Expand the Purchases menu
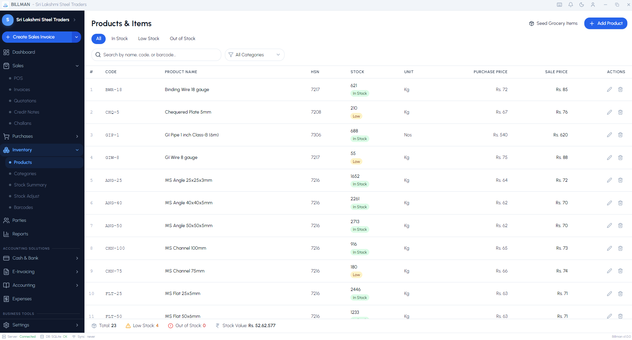The height and width of the screenshot is (340, 632). [42, 136]
